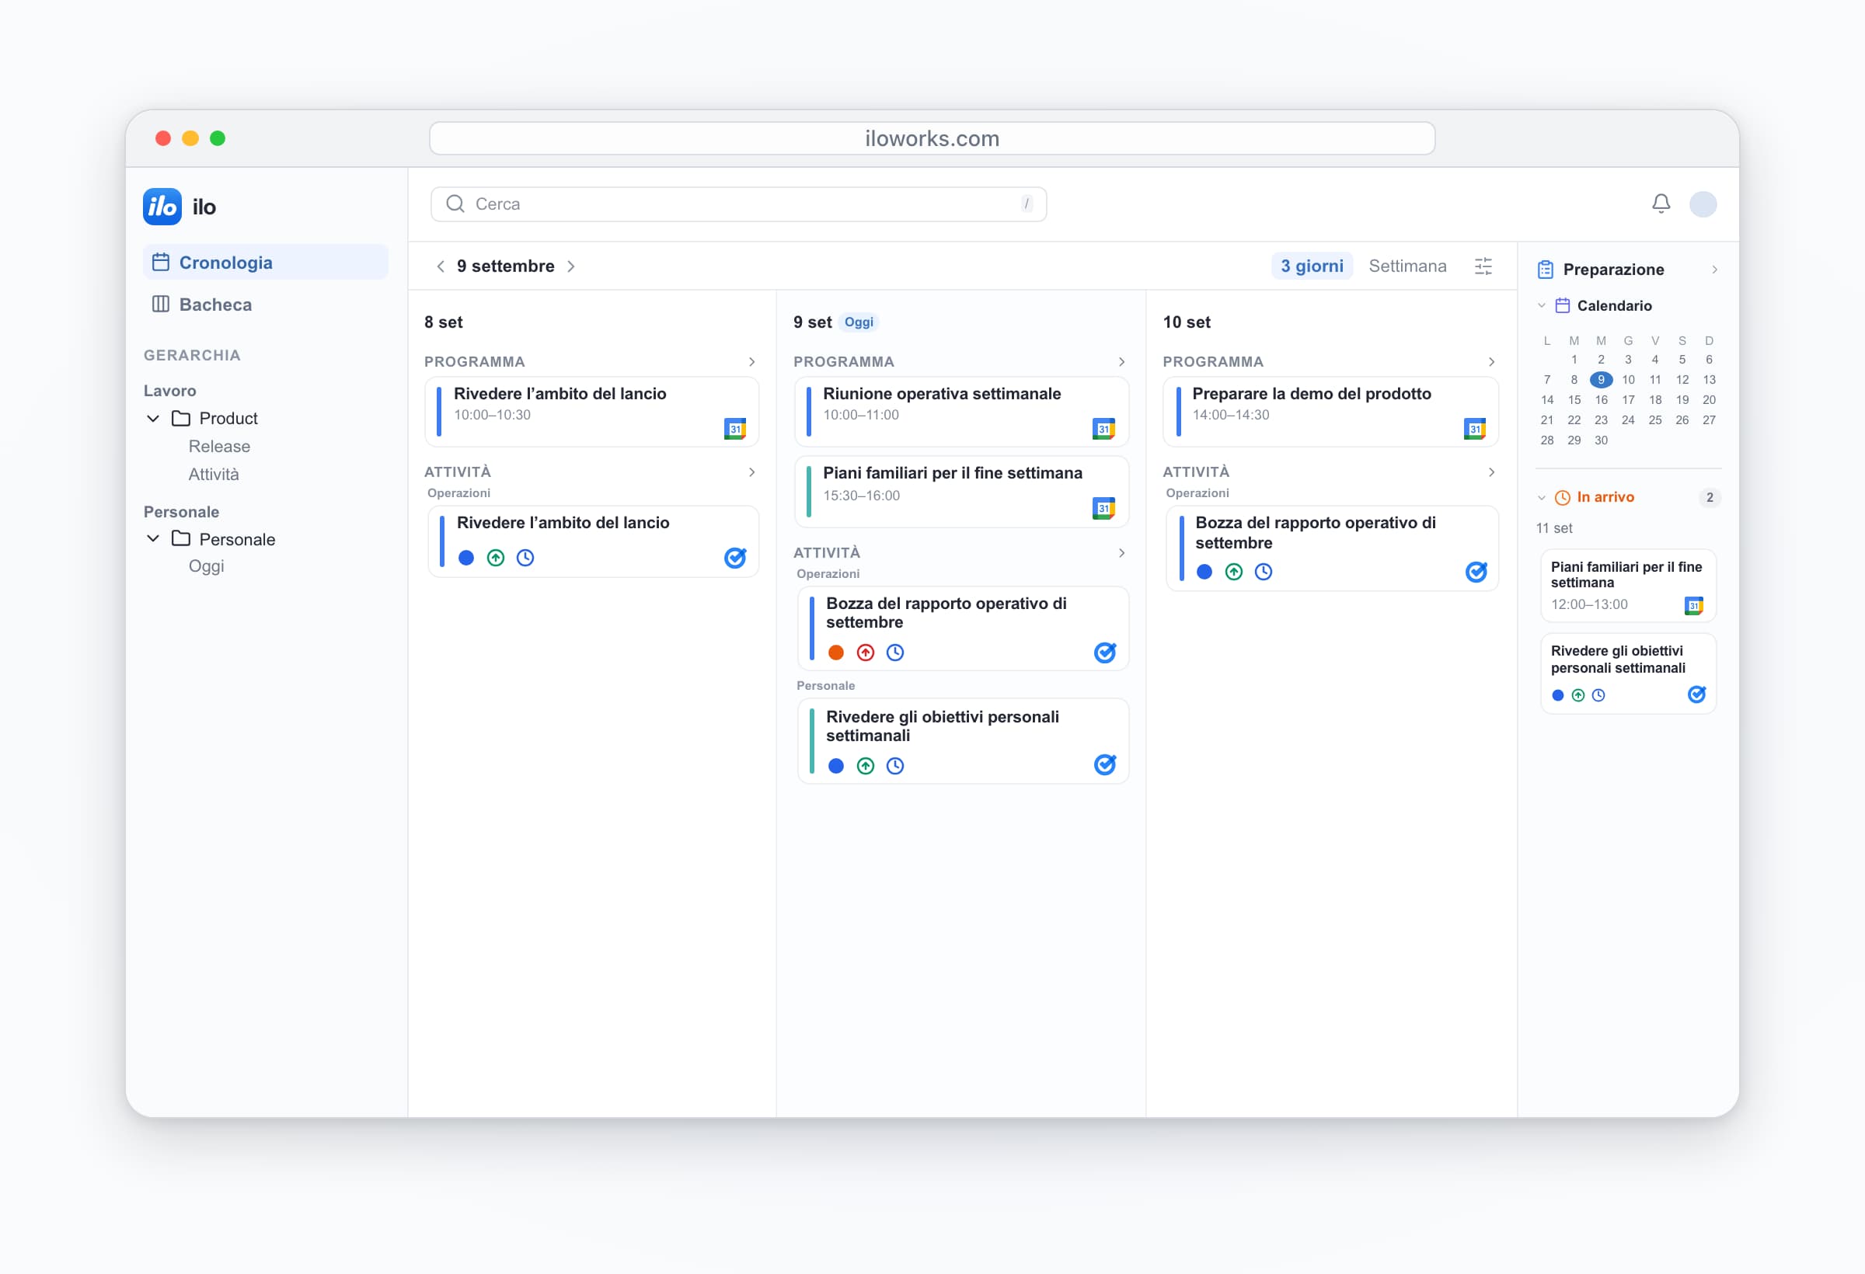Viewport: 1865px width, 1274px height.
Task: Select day 30 in mini calendar
Action: 1600,440
